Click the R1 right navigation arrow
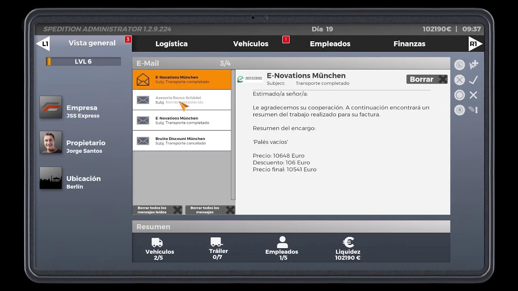The image size is (518, 291). click(x=475, y=44)
